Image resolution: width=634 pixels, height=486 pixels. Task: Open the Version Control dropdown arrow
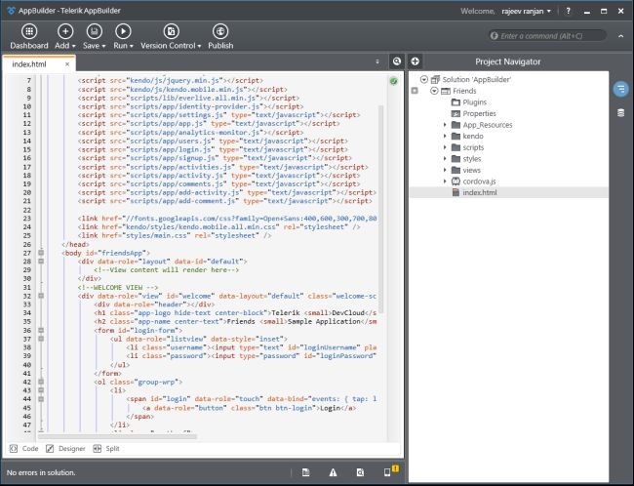click(x=199, y=46)
